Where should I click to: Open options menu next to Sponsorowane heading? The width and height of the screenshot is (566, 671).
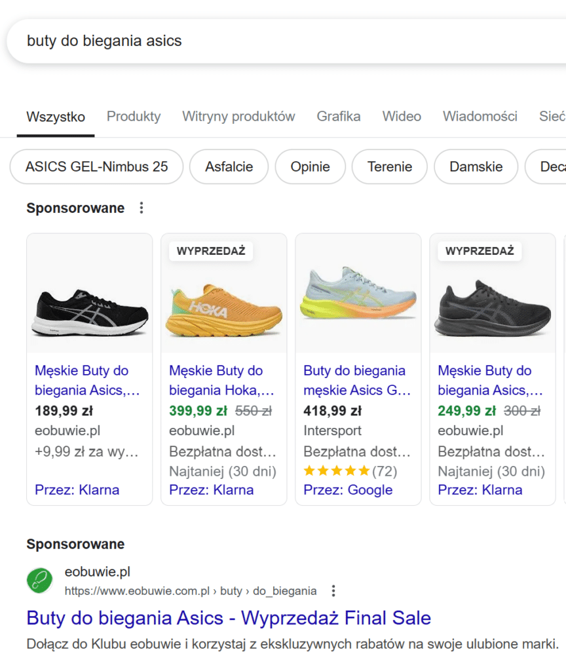141,208
